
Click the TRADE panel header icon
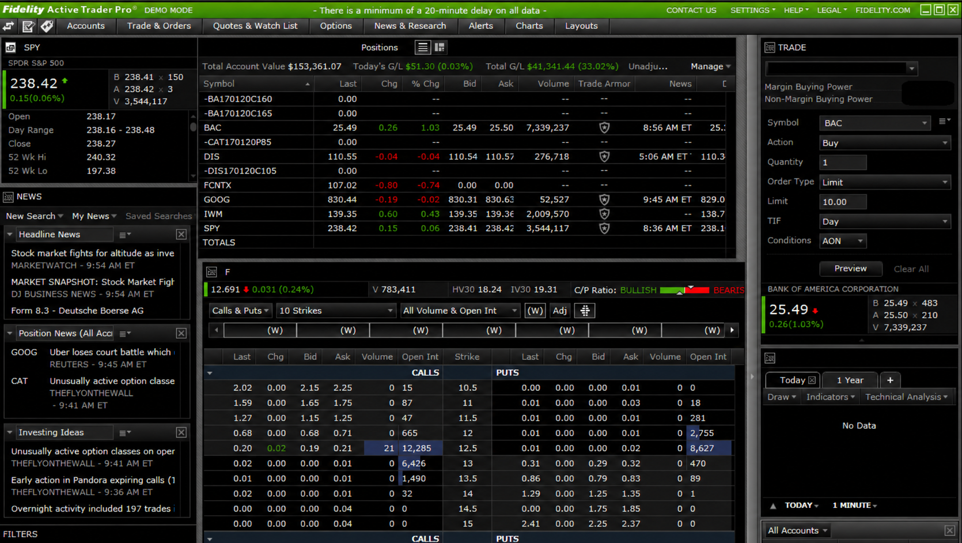(770, 47)
